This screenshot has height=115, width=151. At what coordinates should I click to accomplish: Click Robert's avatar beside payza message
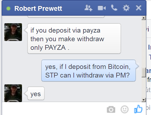[x=13, y=32]
